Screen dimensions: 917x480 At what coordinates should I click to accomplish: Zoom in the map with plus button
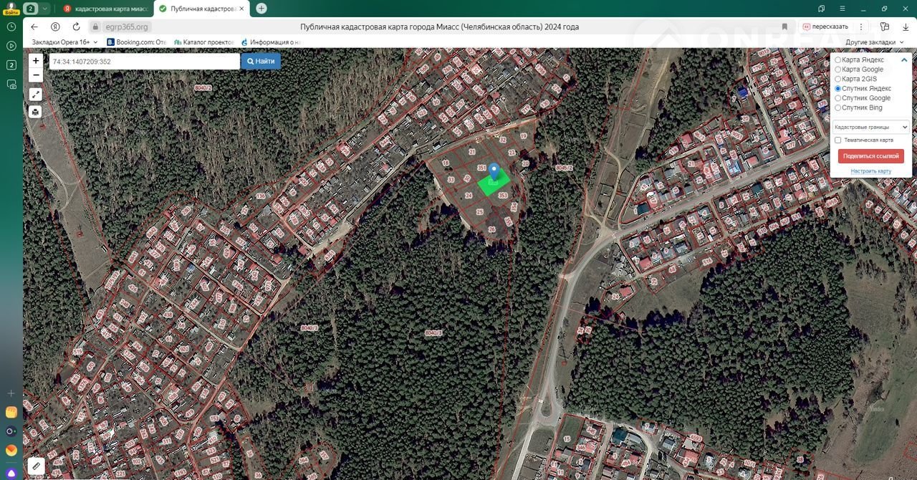pyautogui.click(x=36, y=62)
